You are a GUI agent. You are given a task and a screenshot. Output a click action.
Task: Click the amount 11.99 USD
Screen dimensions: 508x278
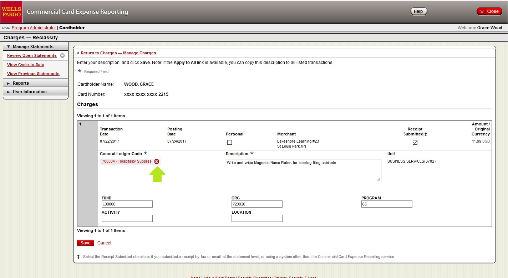pos(481,141)
